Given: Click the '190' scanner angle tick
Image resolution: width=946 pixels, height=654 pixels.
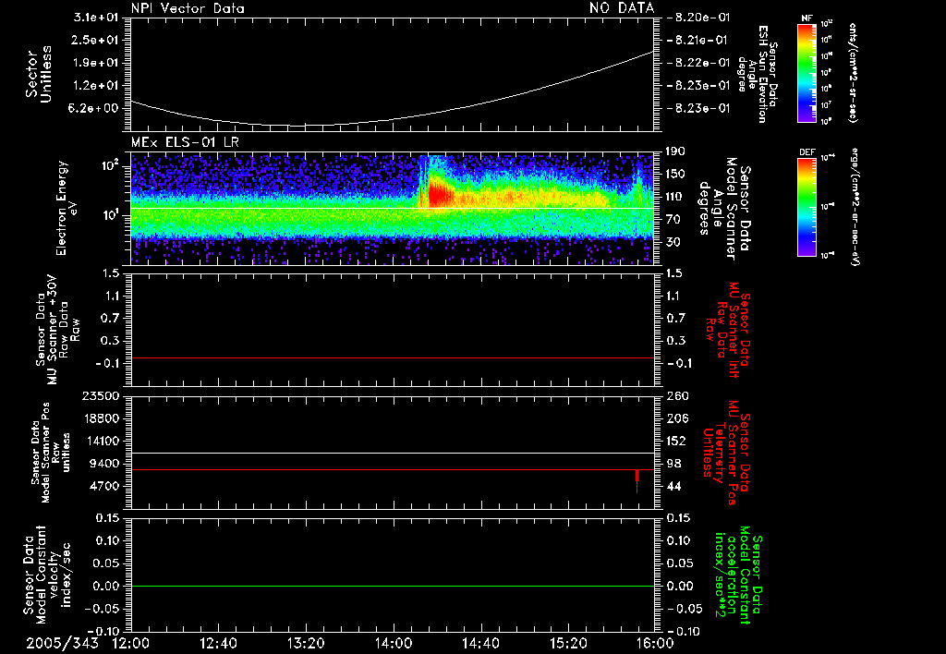Looking at the screenshot, I should coord(675,151).
